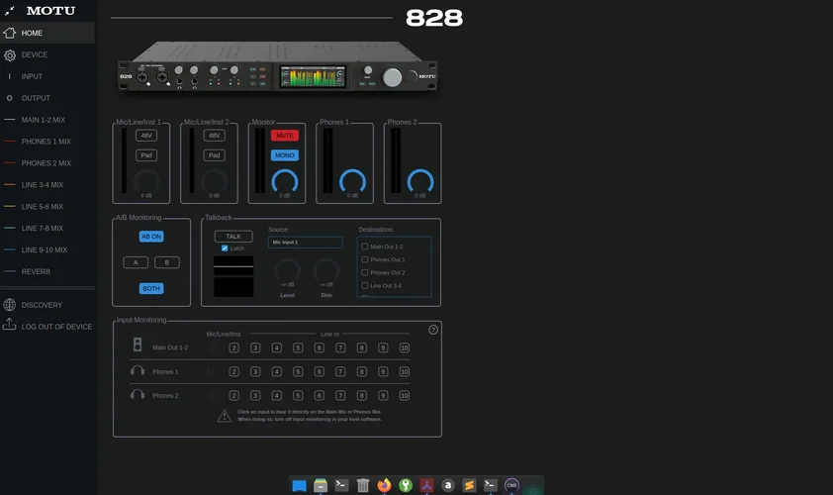
Task: Launch Firefox from the dock
Action: coord(385,485)
